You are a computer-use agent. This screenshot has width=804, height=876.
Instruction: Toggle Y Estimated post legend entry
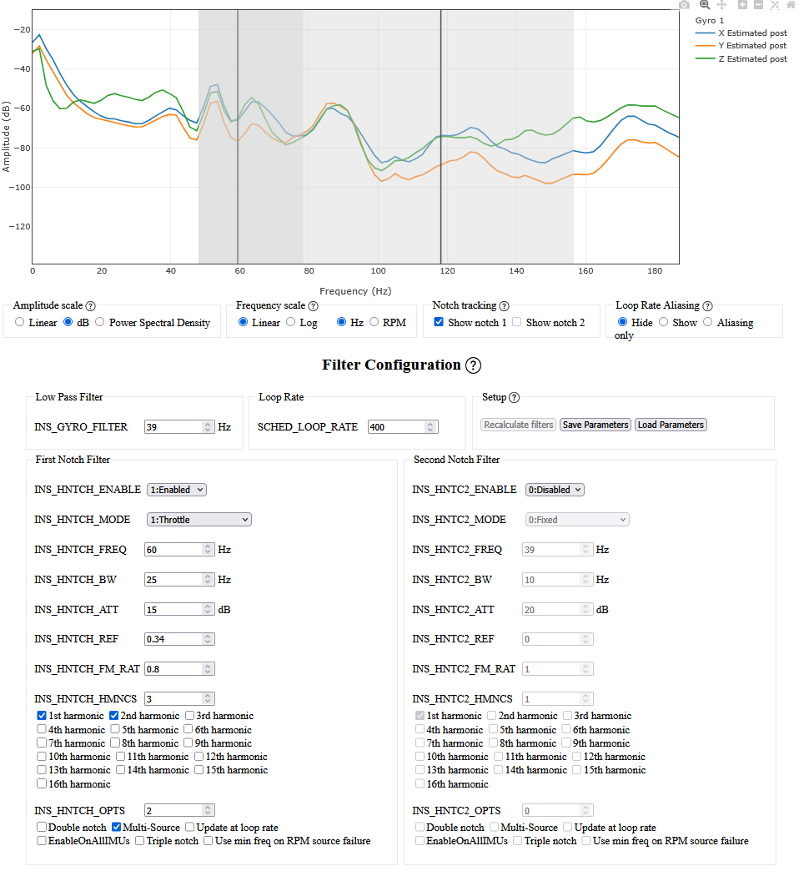point(742,46)
